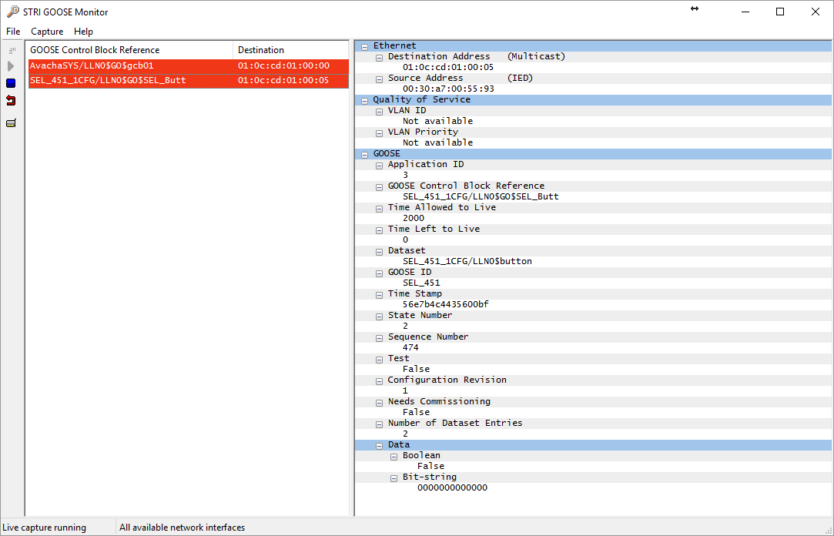Click the red return arrow icon
The width and height of the screenshot is (834, 536).
pyautogui.click(x=11, y=100)
